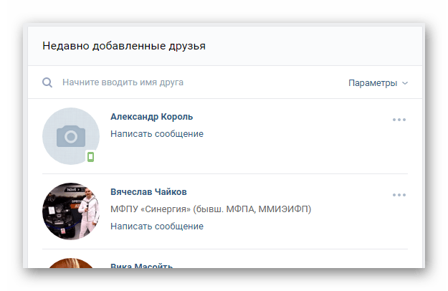The width and height of the screenshot is (448, 291).
Task: Click the magnifier search icon
Action: click(47, 82)
